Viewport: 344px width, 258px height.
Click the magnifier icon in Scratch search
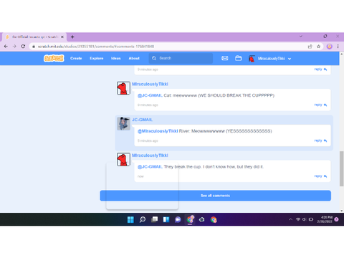pos(154,58)
